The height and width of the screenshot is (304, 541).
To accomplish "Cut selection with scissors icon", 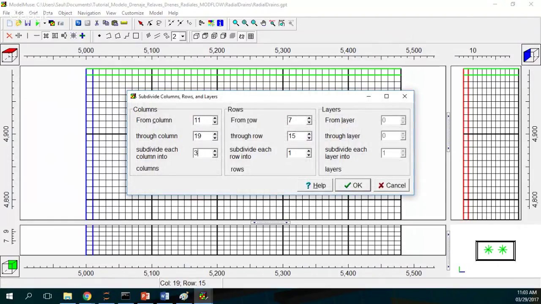I will tap(97, 23).
